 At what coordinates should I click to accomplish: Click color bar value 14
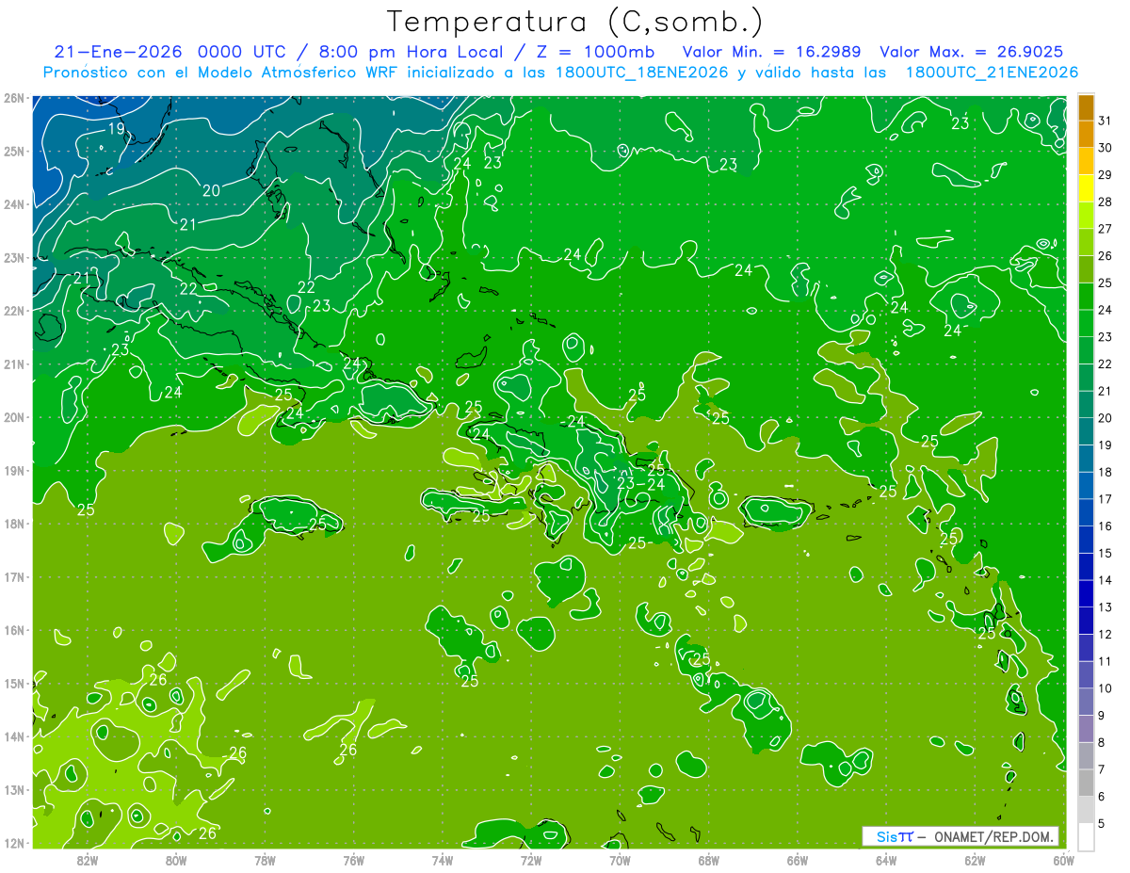tap(1106, 580)
